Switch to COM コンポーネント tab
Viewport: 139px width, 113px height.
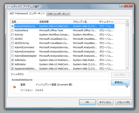(x=58, y=14)
